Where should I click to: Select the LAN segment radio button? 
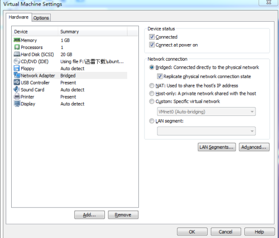point(152,121)
